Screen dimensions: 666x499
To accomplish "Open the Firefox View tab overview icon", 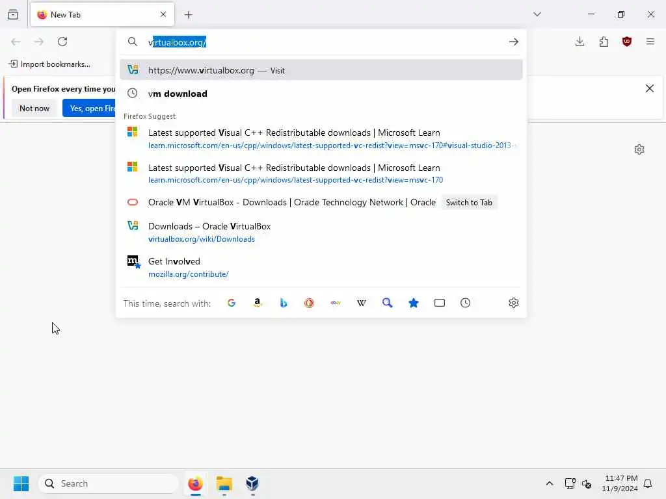I will [13, 14].
